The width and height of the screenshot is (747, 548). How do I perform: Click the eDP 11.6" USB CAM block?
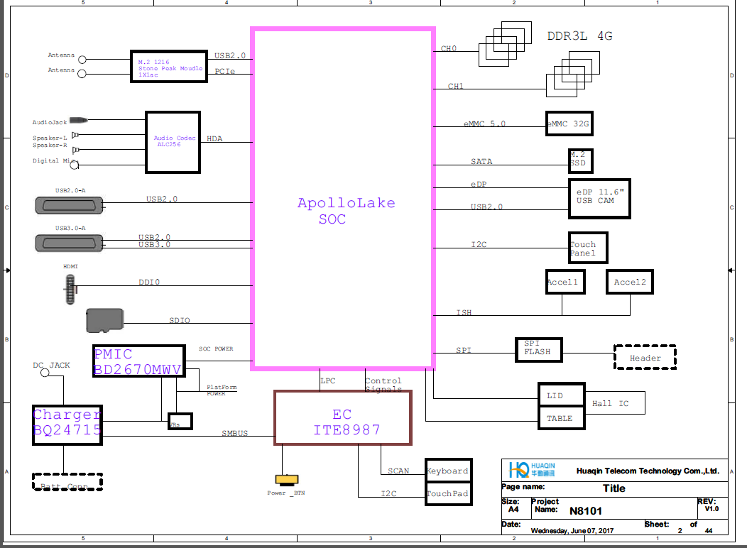[600, 199]
